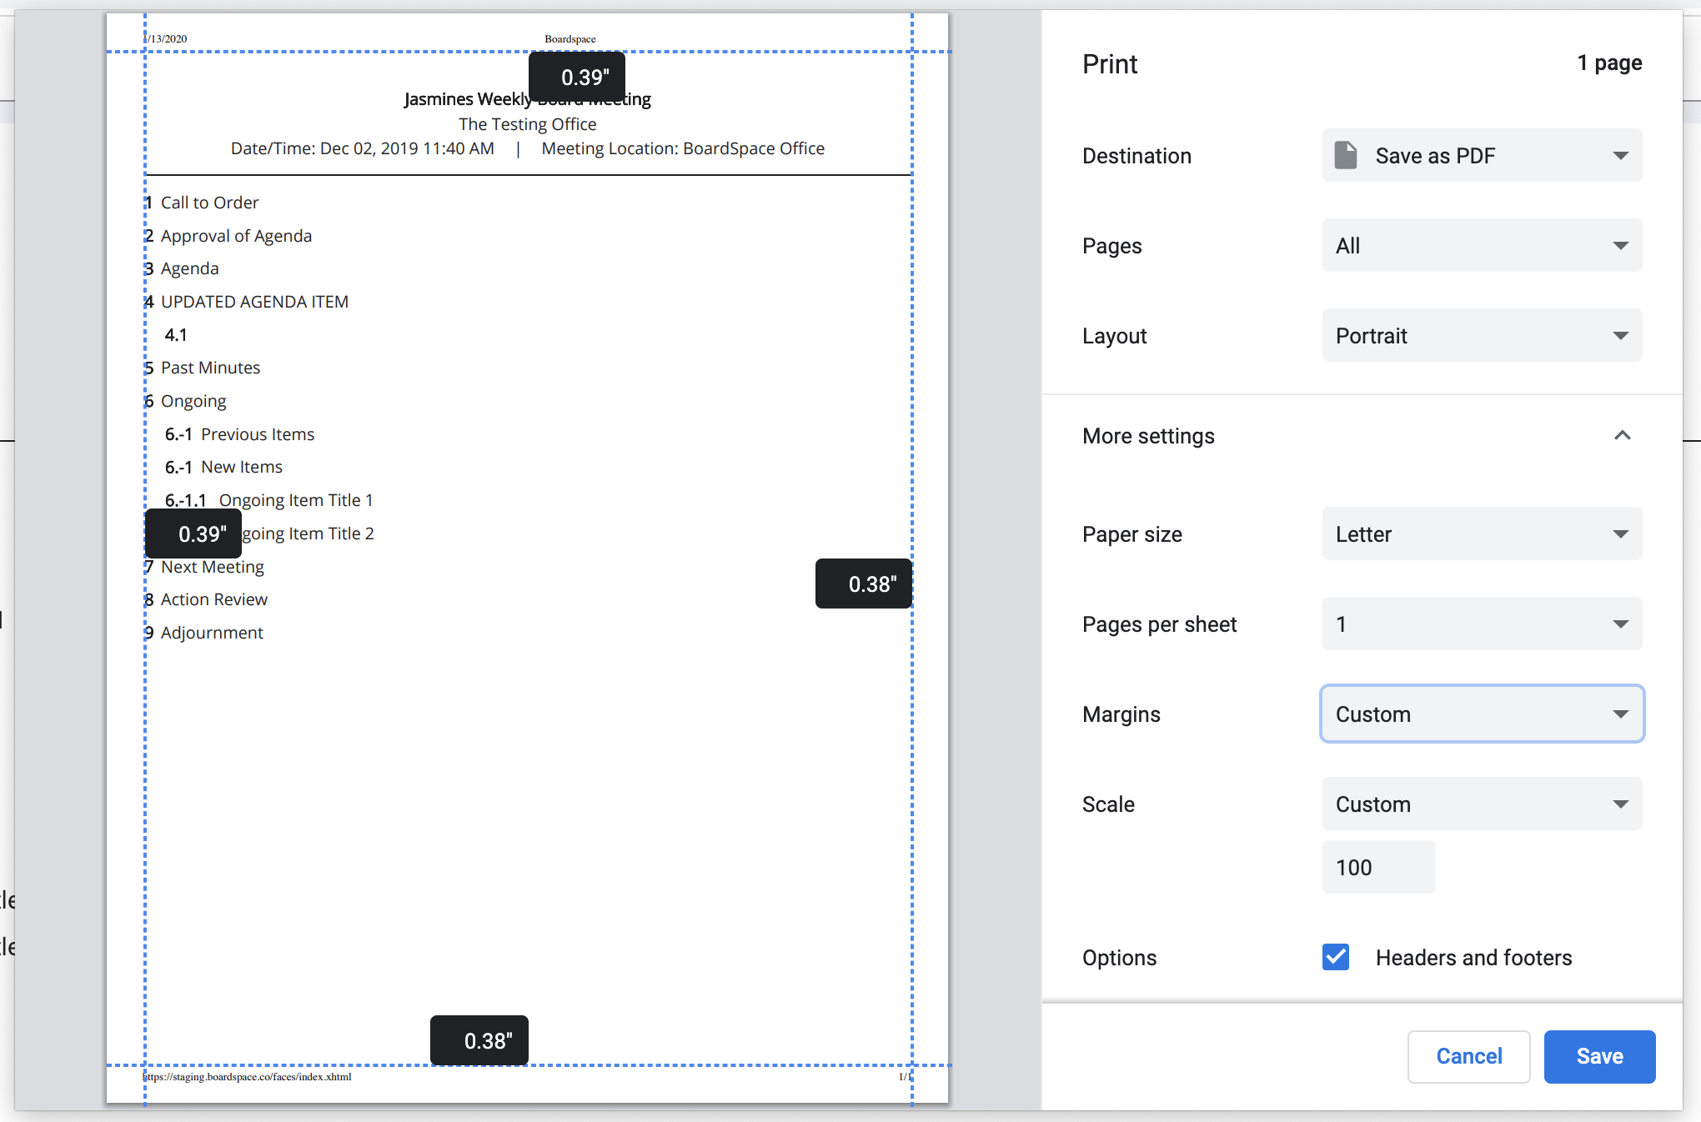This screenshot has width=1701, height=1122.
Task: Click the PDF document icon in Destination
Action: click(1345, 155)
